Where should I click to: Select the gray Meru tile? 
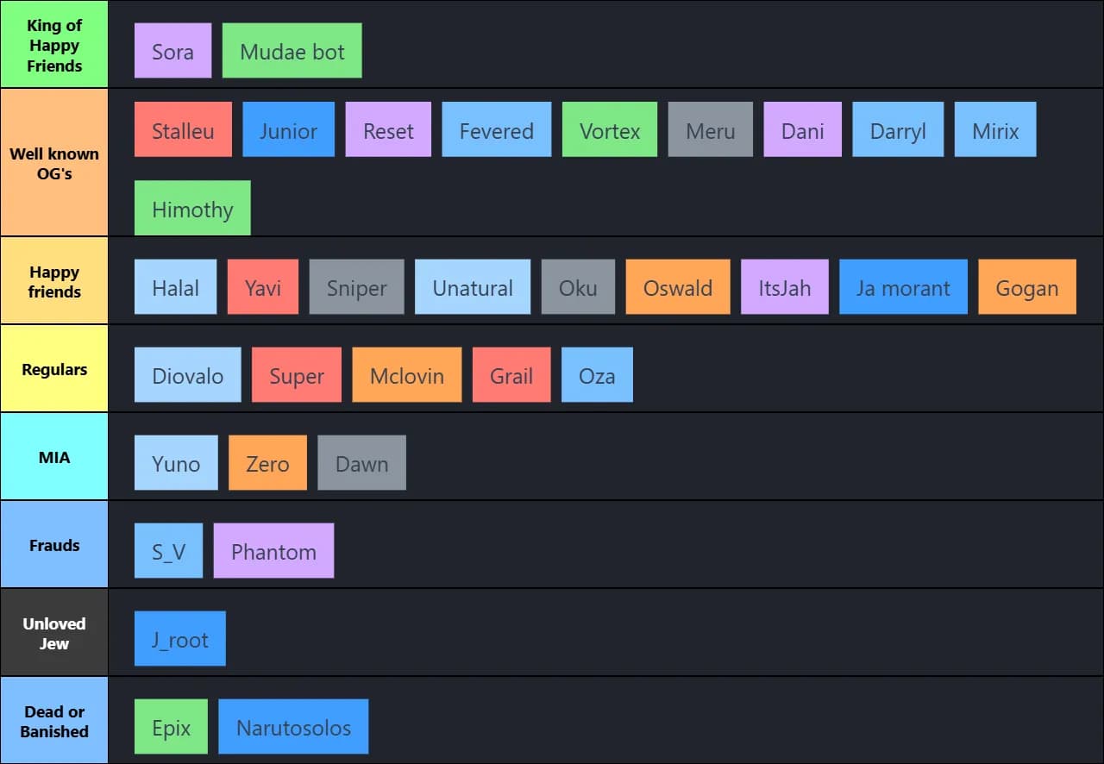click(x=710, y=130)
